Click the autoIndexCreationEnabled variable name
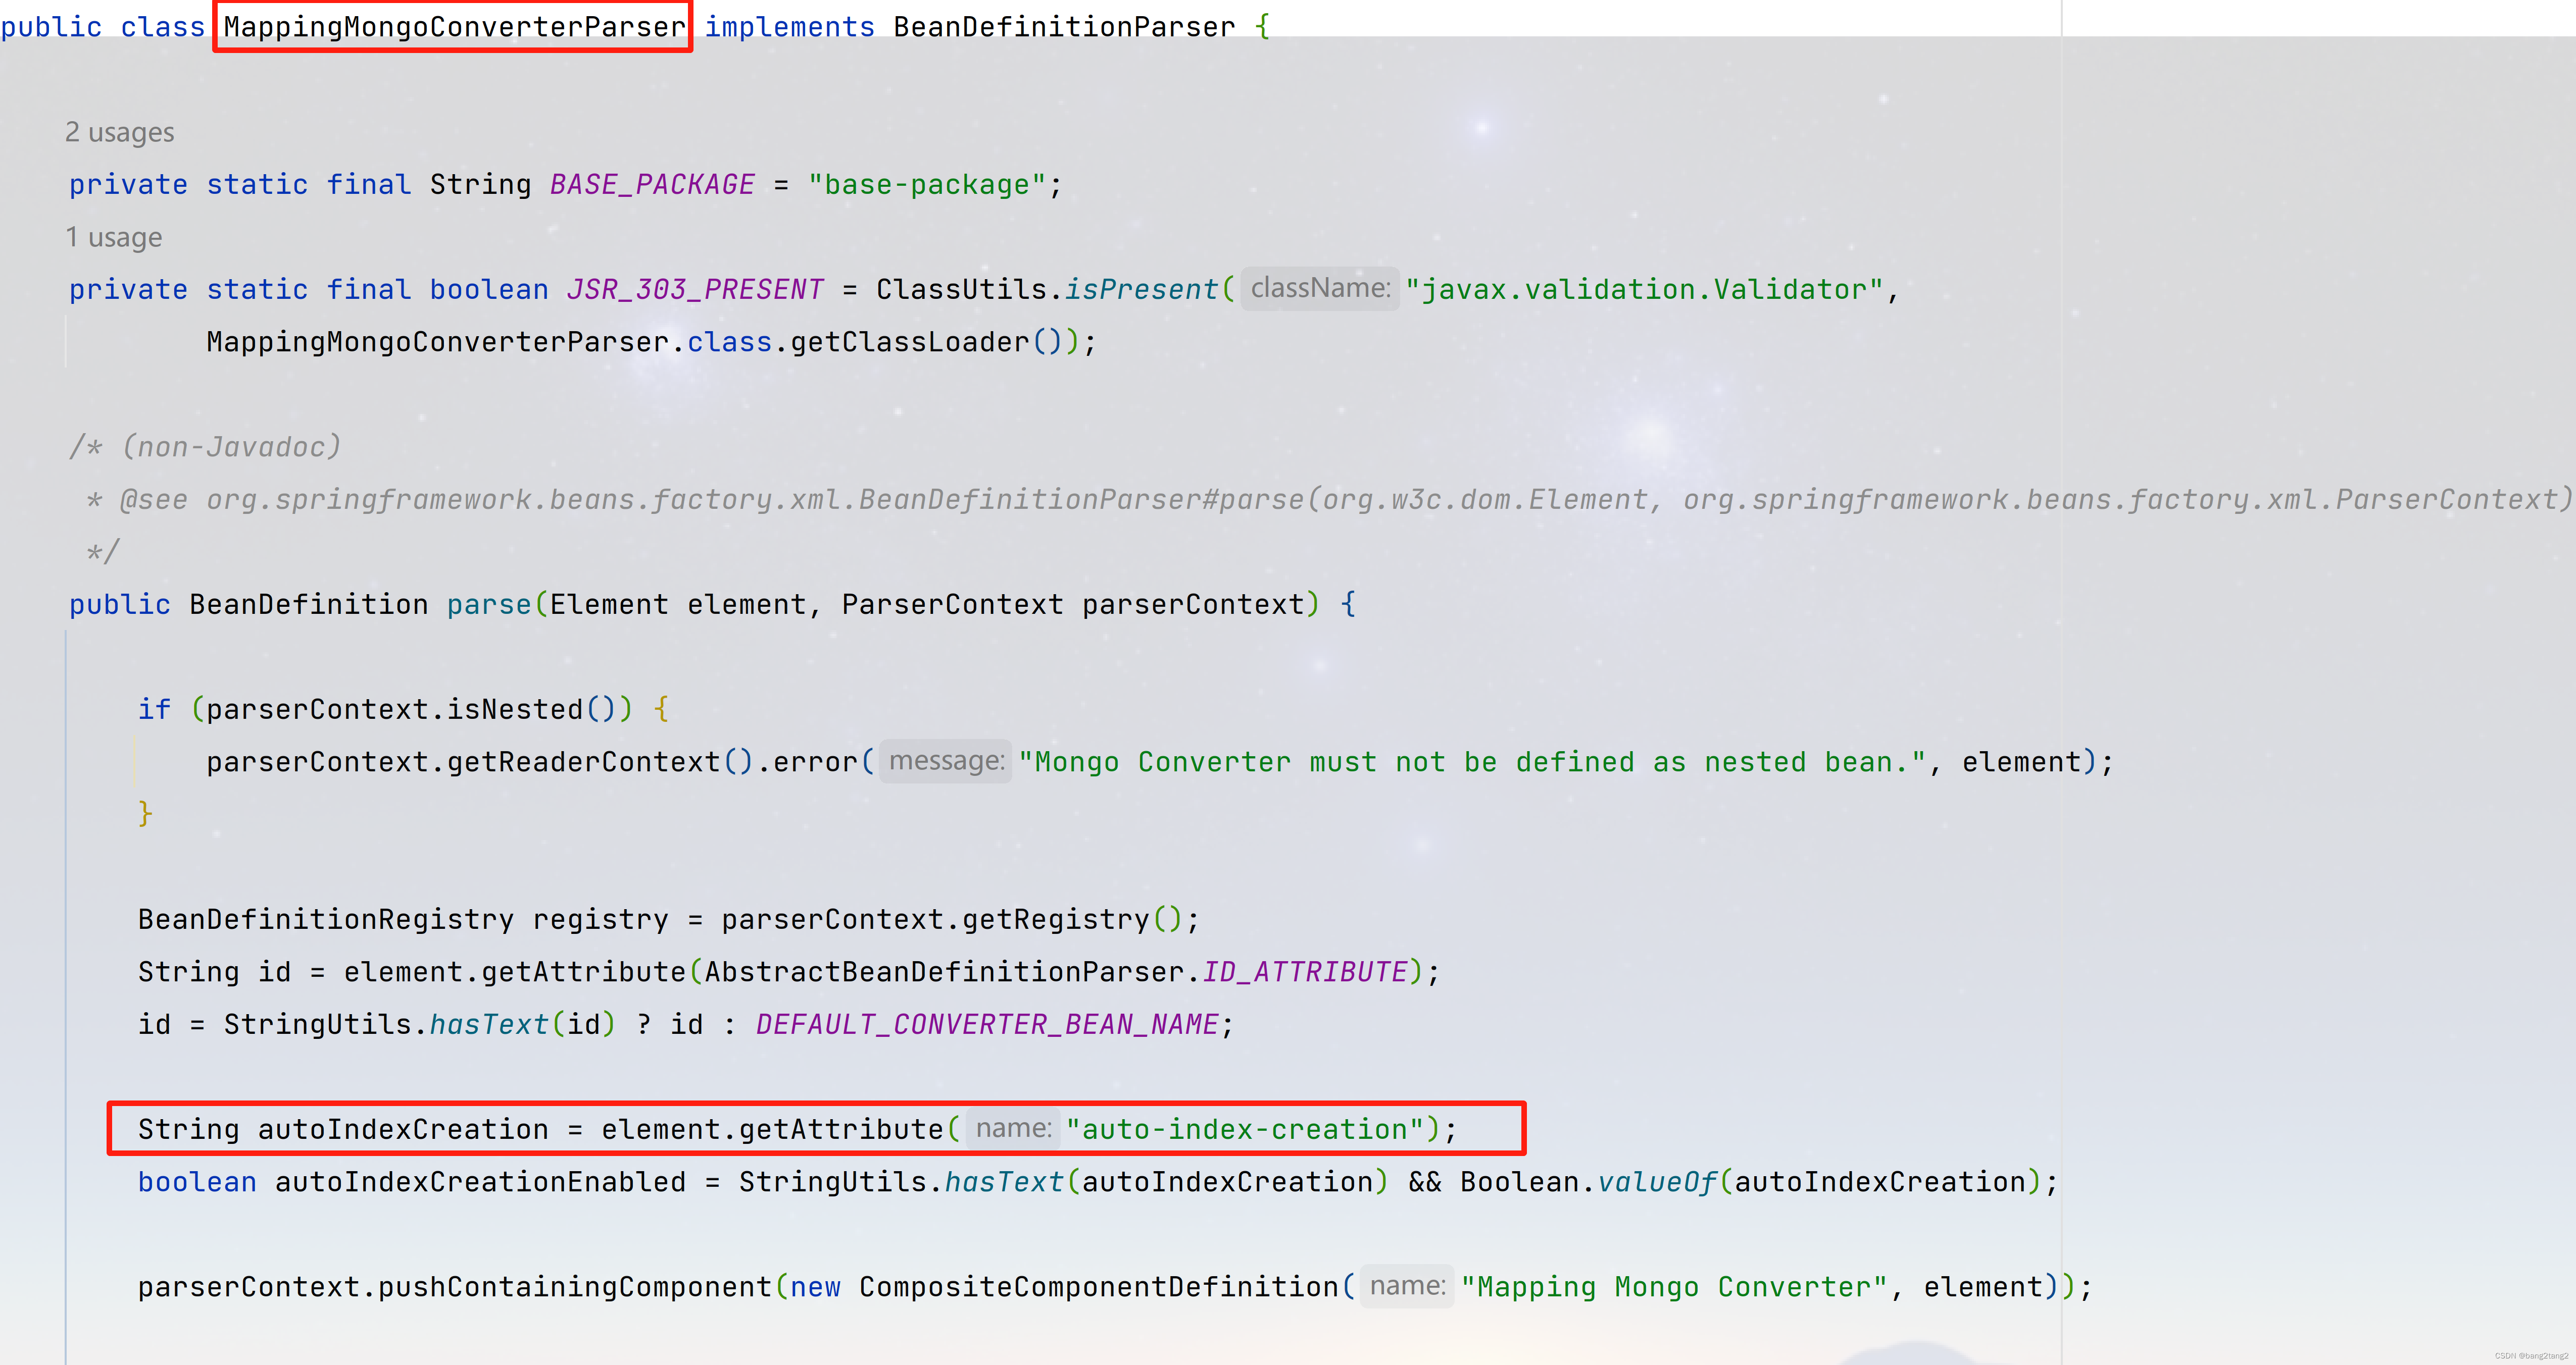The image size is (2576, 1365). (x=480, y=1182)
